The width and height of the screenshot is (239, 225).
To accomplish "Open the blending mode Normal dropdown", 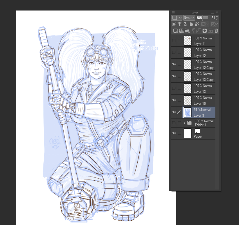I will pyautogui.click(x=189, y=18).
